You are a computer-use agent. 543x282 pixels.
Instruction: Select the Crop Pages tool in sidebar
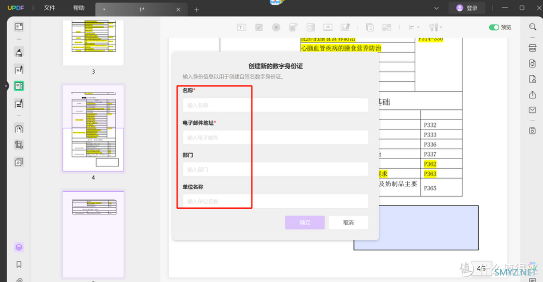(x=19, y=145)
